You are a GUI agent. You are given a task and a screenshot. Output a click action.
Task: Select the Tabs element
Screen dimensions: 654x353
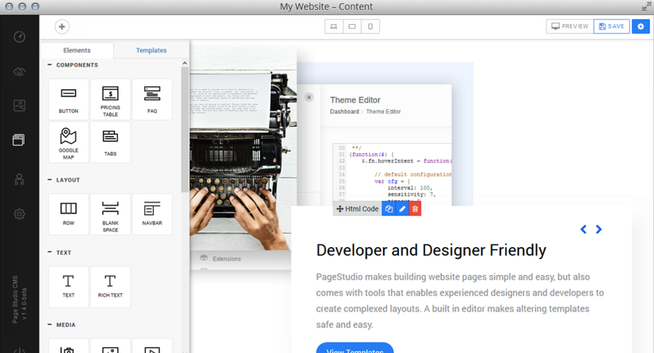click(110, 142)
